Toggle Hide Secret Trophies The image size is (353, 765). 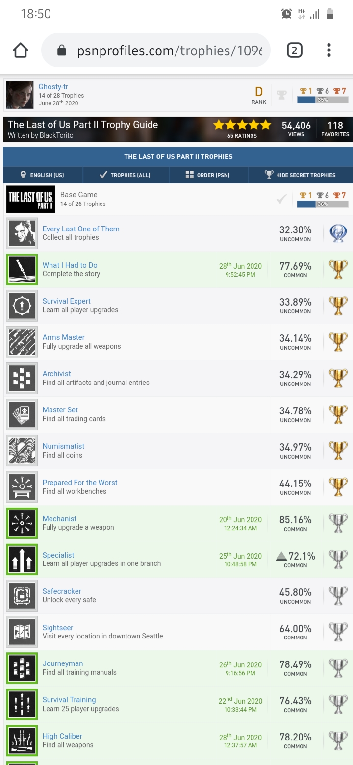(301, 175)
